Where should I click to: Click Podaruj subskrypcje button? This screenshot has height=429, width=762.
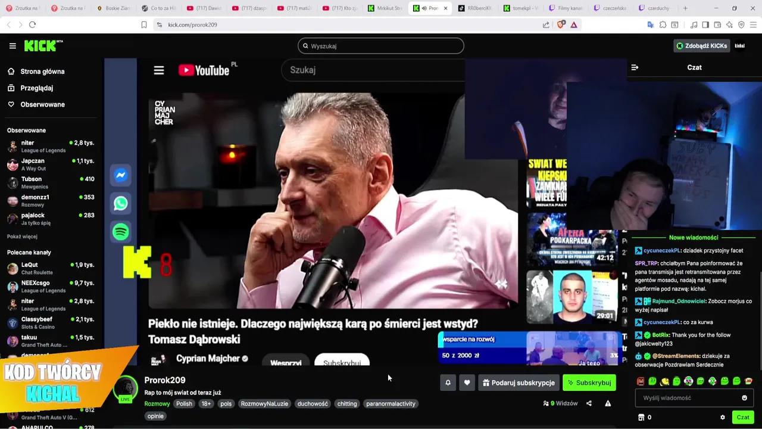click(x=518, y=383)
